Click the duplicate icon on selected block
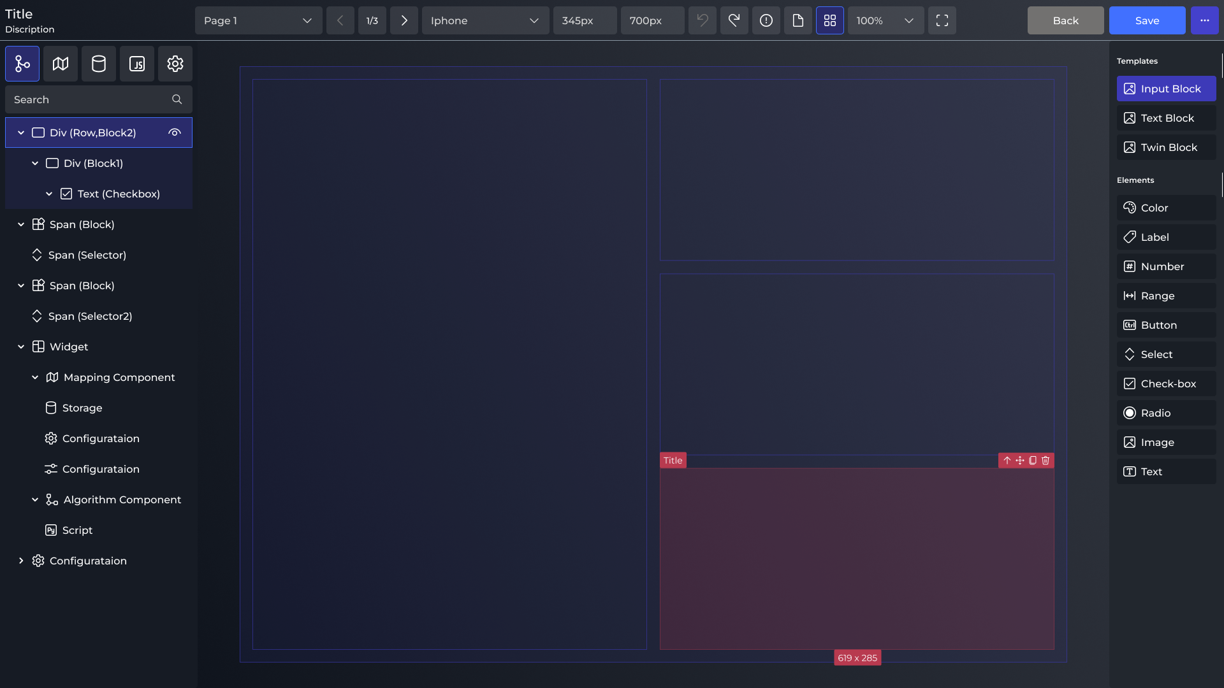The height and width of the screenshot is (688, 1224). click(x=1033, y=461)
